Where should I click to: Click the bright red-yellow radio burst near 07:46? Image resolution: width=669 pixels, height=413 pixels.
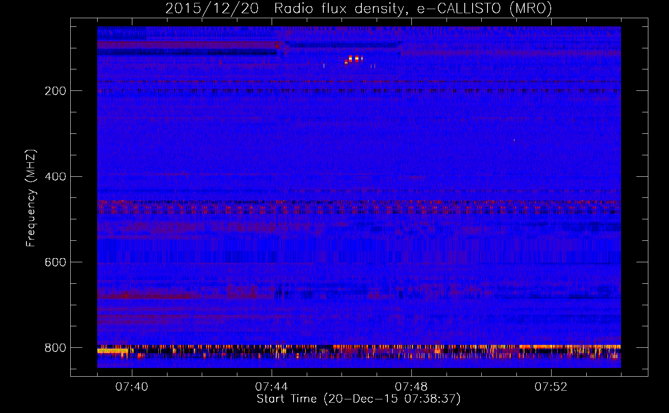coord(354,59)
